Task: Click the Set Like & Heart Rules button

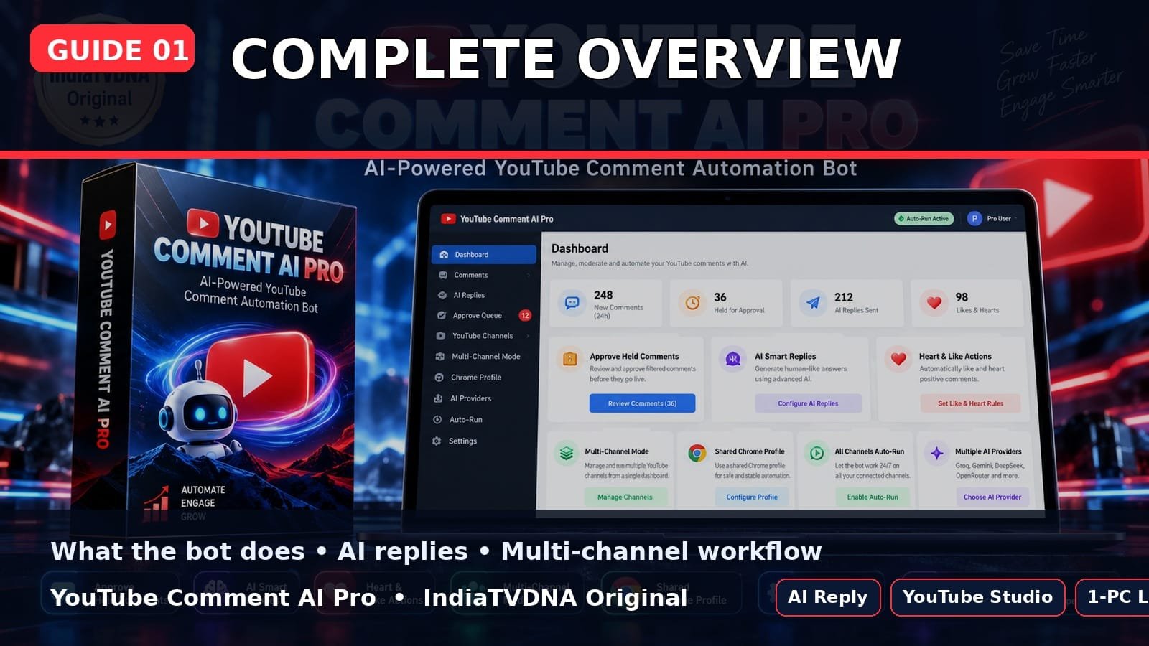Action: click(970, 403)
